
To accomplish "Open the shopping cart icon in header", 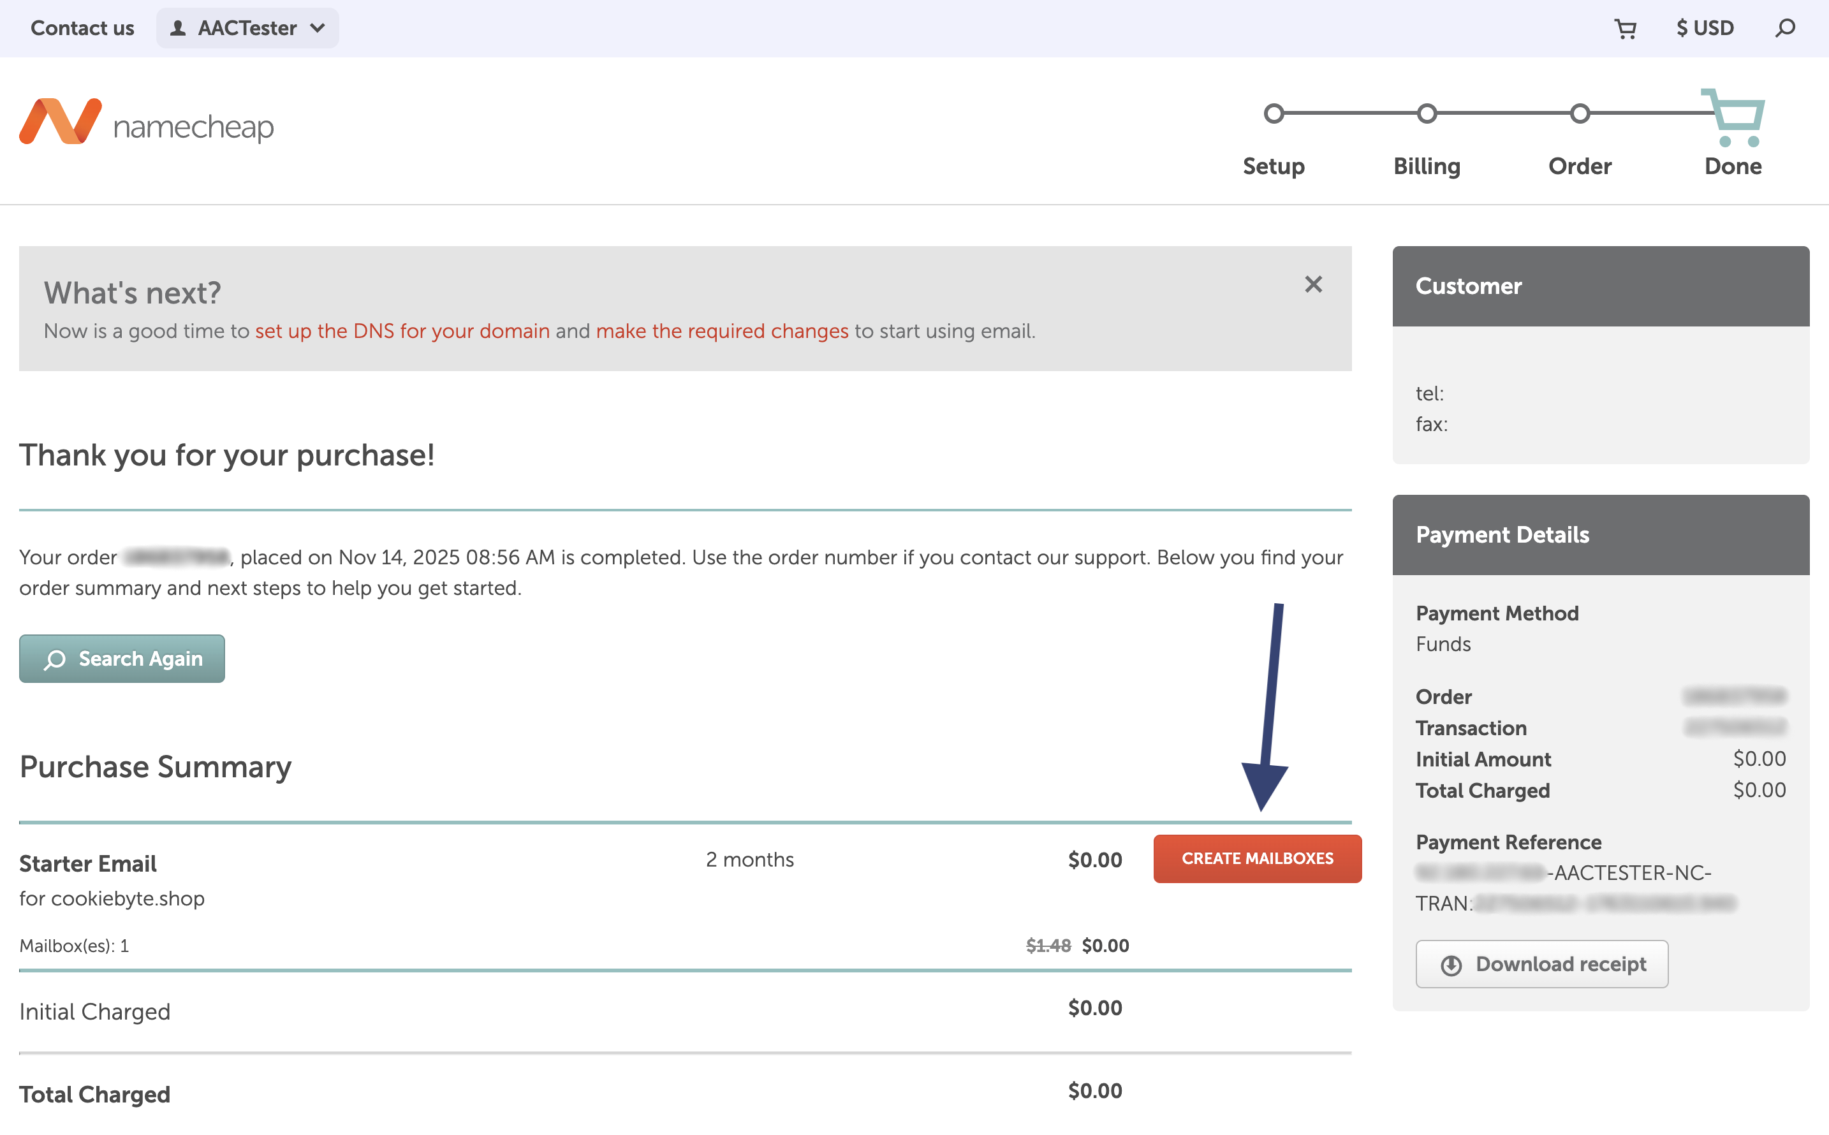I will (1626, 29).
